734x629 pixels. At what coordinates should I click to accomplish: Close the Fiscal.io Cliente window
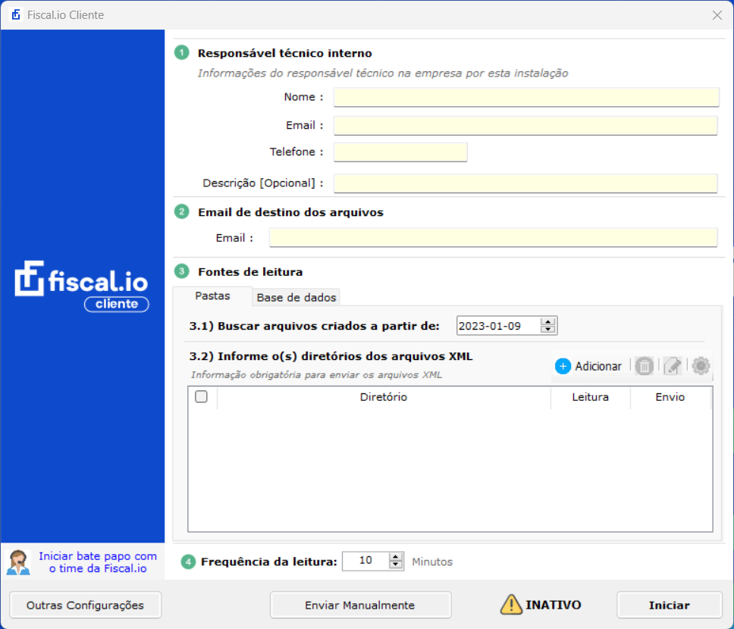click(717, 15)
